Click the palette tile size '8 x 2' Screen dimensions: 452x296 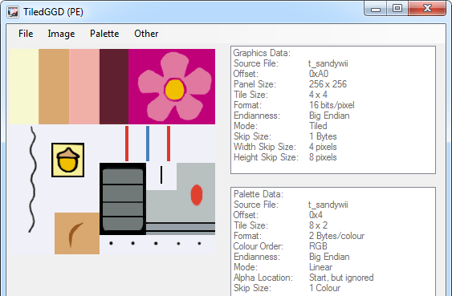318,225
